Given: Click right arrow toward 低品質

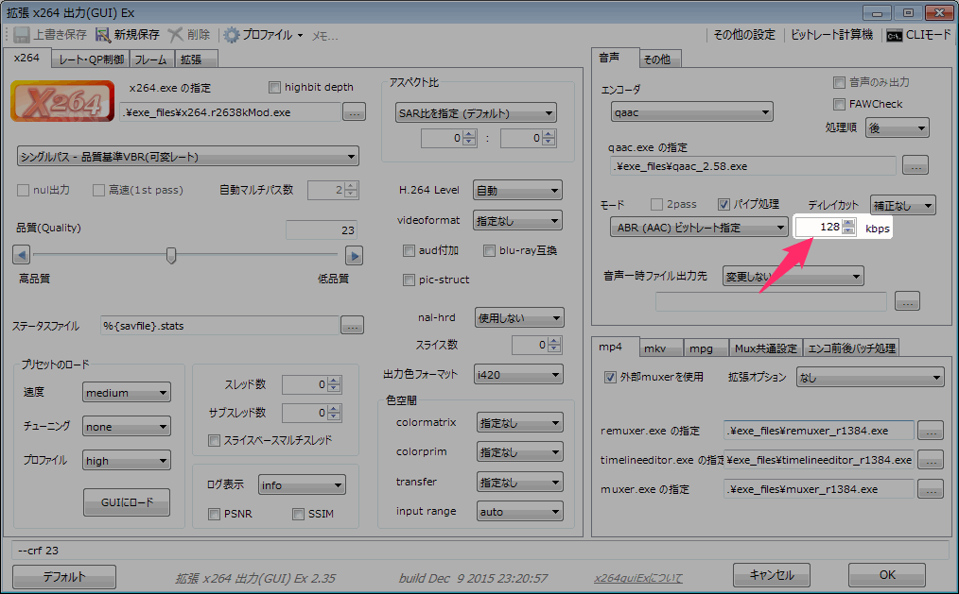Looking at the screenshot, I should coord(354,255).
